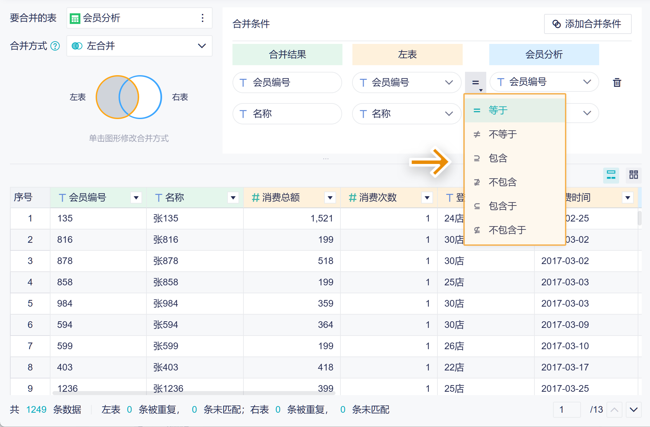Select 不等于 from the operator menu
The height and width of the screenshot is (427, 650).
[503, 134]
